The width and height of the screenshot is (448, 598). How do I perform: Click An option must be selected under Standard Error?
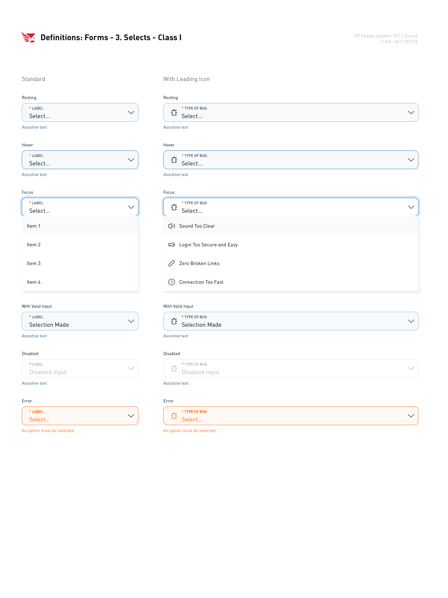(x=48, y=431)
